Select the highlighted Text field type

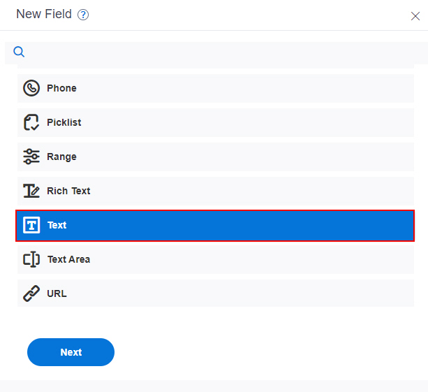(x=215, y=226)
